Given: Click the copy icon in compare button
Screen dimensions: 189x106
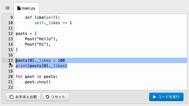Looking at the screenshot, I should click(x=12, y=97).
